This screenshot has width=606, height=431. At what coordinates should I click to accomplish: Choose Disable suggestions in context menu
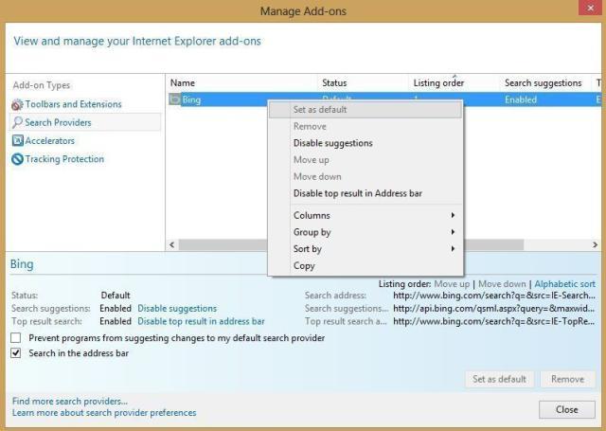click(x=365, y=143)
